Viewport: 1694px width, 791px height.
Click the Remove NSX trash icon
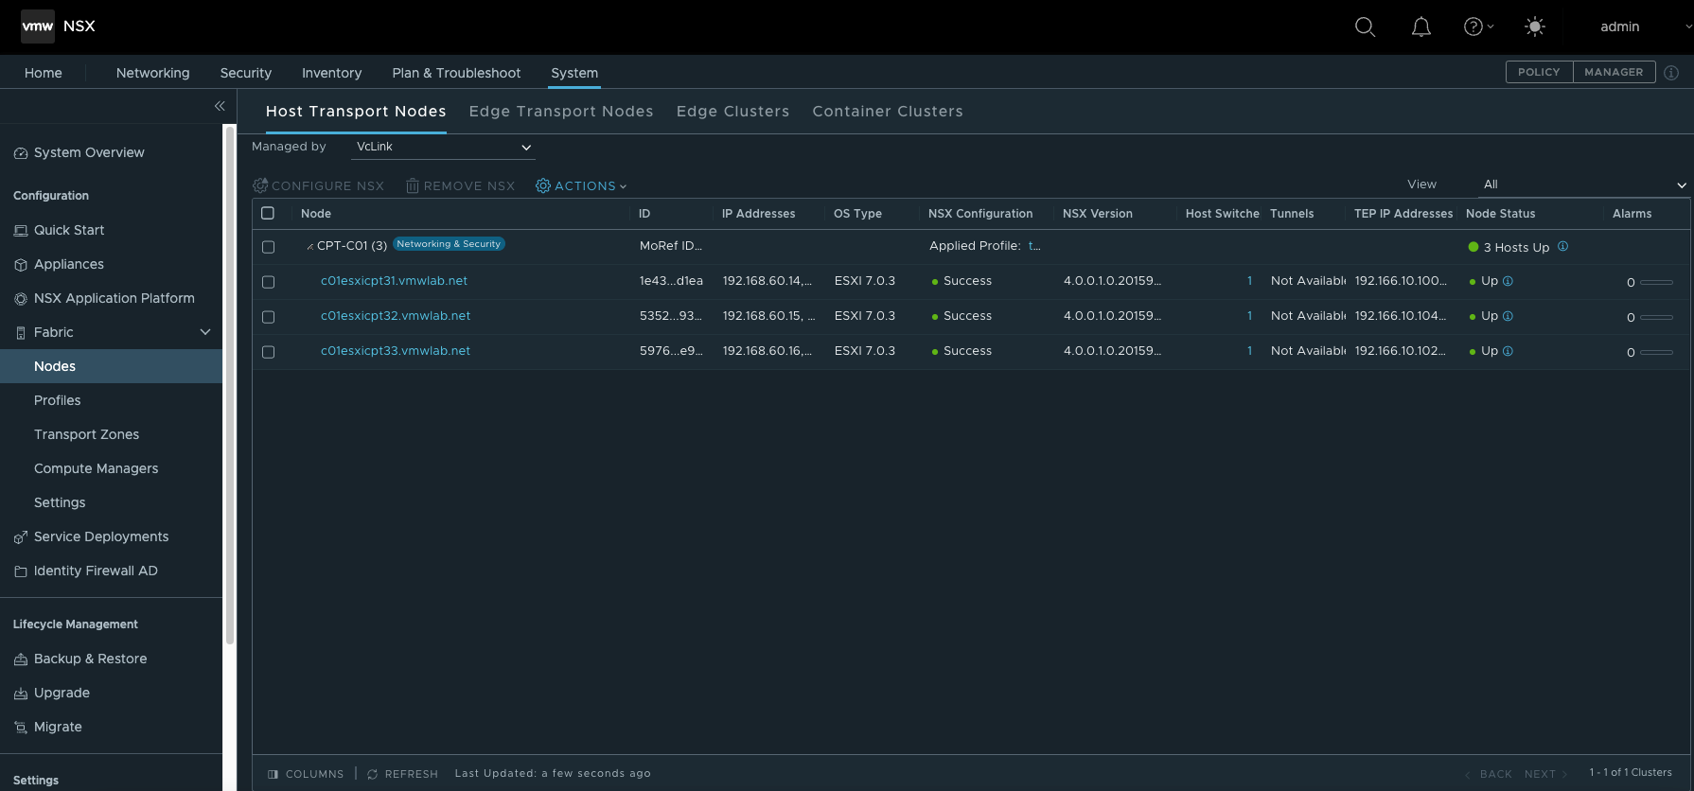(x=413, y=185)
